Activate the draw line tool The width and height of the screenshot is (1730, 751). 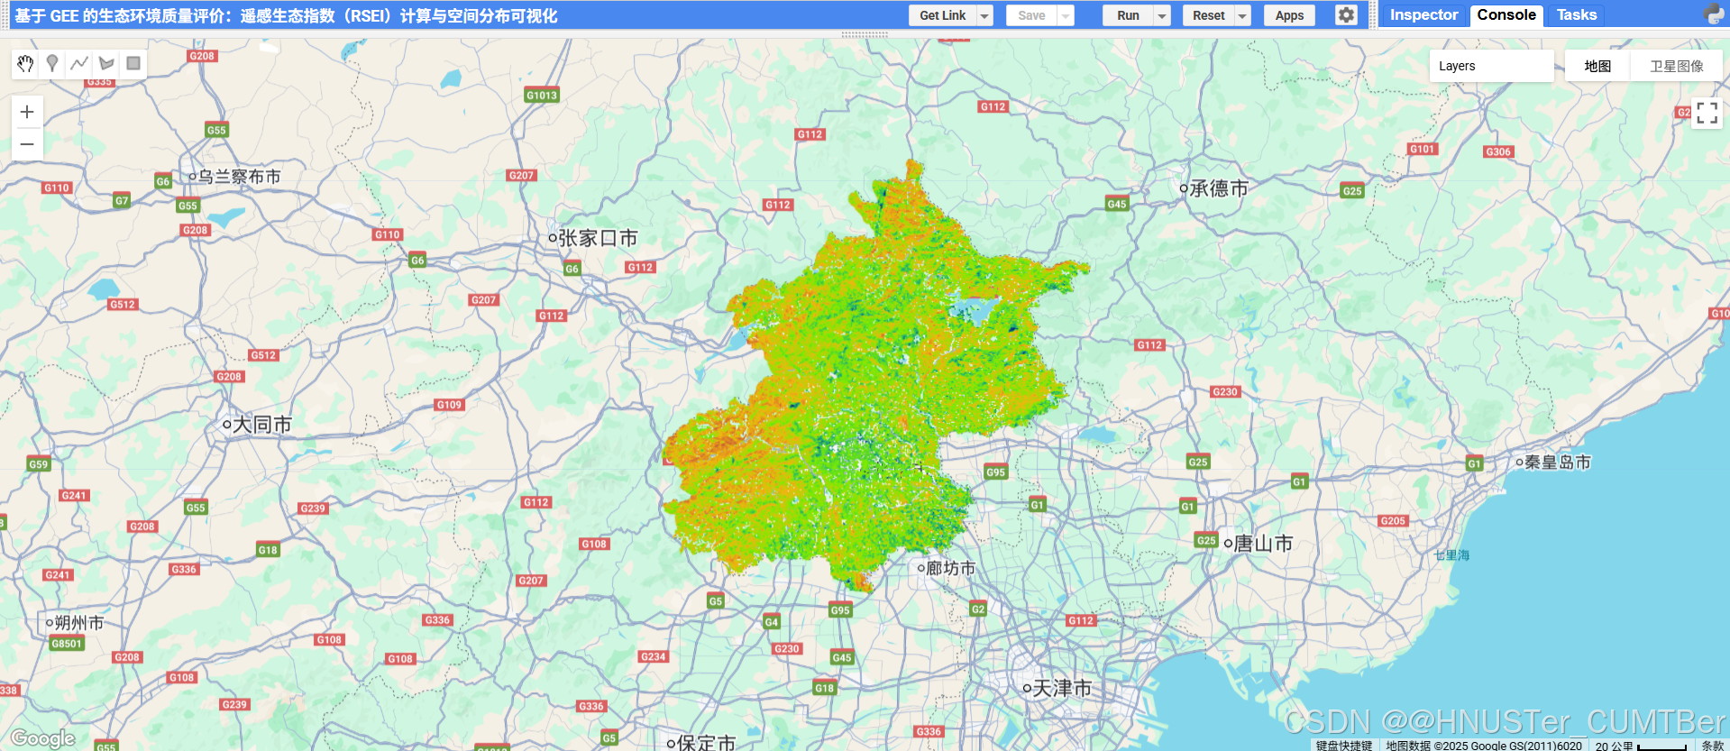click(x=79, y=63)
